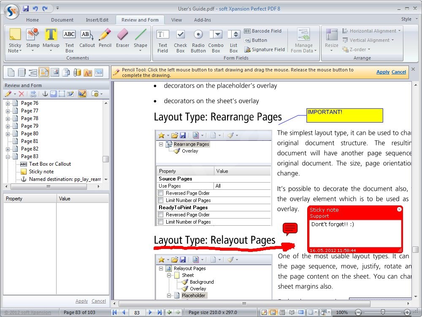Switch to the View tab
The image size is (422, 317).
click(x=176, y=20)
